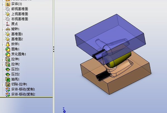Select the 实体-移动/复制1 text label

(23, 89)
